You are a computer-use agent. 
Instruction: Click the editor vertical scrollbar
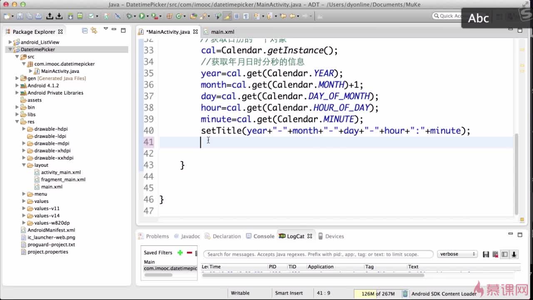tap(516, 173)
